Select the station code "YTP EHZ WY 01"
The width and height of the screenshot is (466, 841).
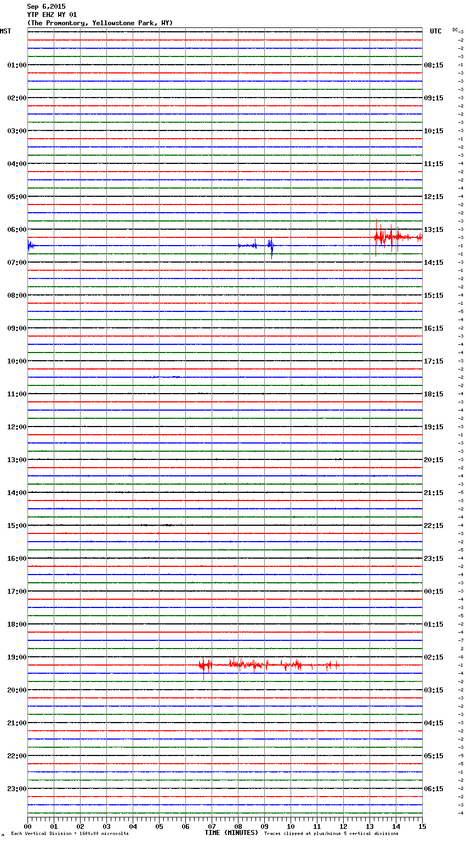tap(52, 15)
